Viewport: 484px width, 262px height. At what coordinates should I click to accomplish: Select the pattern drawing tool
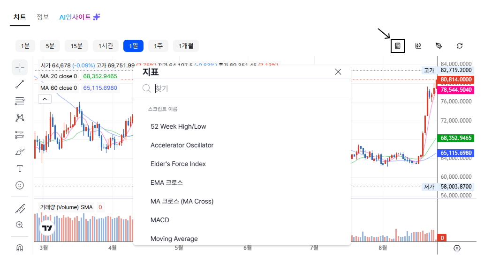(20, 118)
